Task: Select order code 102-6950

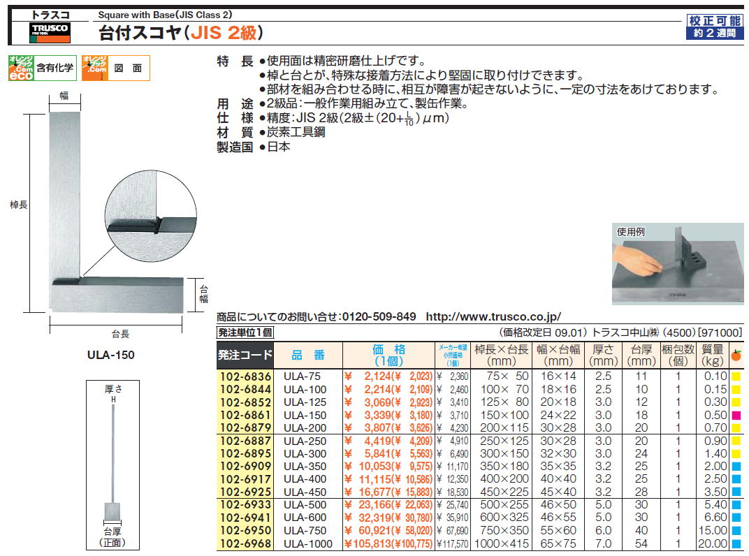Action: click(245, 530)
